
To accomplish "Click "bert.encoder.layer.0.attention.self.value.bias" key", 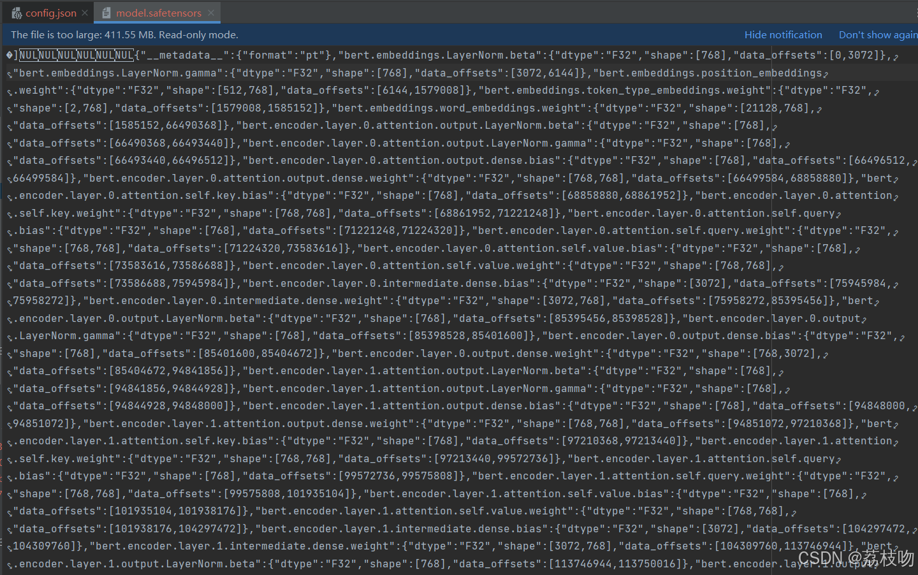I will pyautogui.click(x=510, y=249).
